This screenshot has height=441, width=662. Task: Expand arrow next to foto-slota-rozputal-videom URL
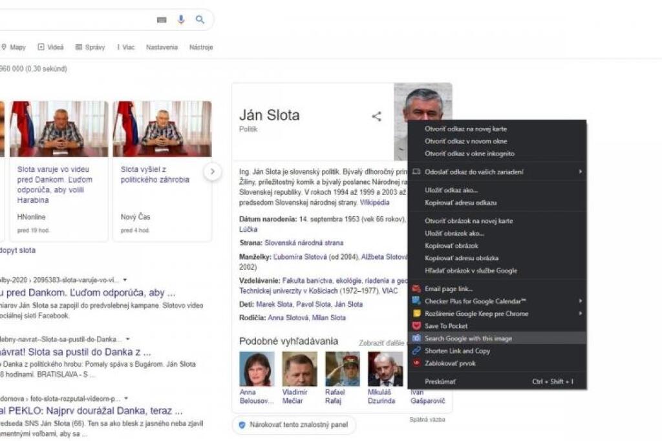126,398
